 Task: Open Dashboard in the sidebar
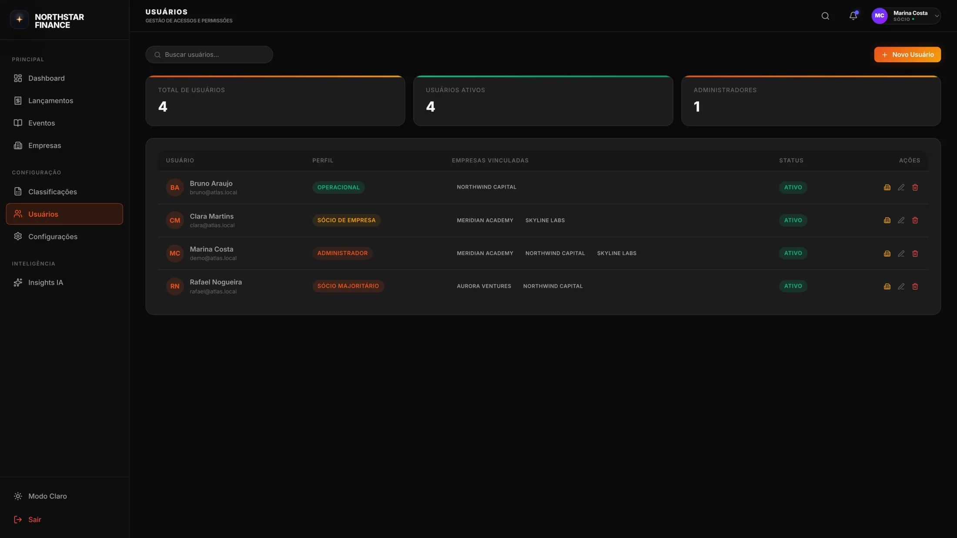46,78
